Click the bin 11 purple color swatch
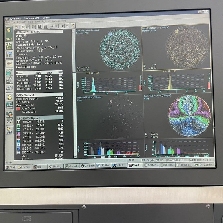 [x=18, y=134]
